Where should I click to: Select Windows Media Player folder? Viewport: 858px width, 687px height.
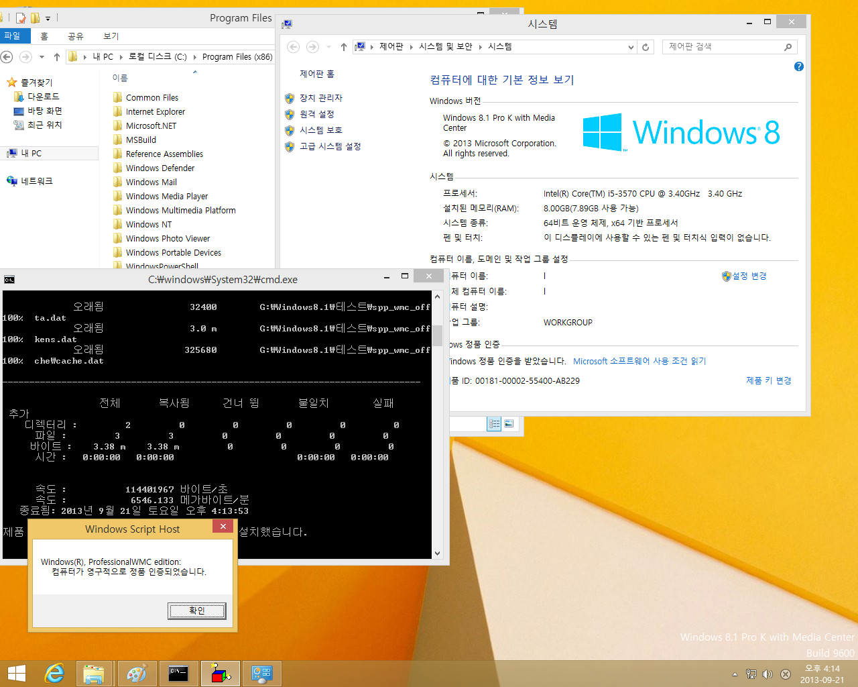point(166,197)
